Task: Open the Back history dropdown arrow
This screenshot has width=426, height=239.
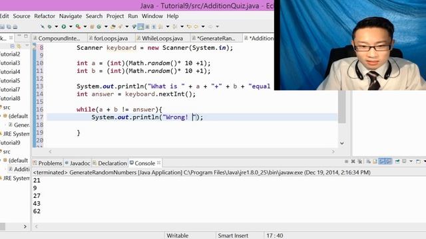Action: click(203, 27)
